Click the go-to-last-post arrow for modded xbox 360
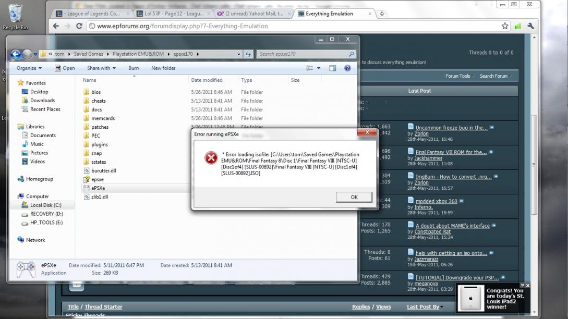Viewport: 568px width, 319px height. tap(462, 201)
